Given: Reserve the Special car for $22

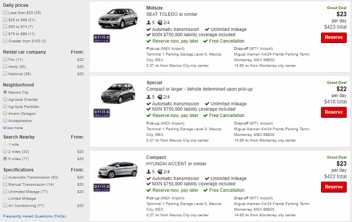Looking at the screenshot, I should click(x=334, y=112).
